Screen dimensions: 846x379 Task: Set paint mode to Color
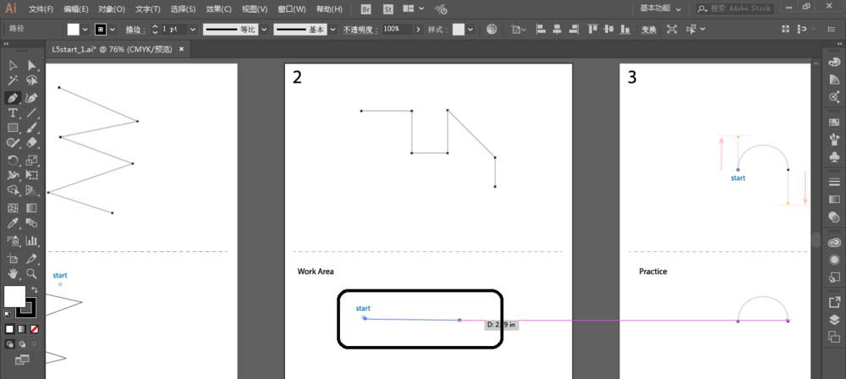(x=9, y=329)
